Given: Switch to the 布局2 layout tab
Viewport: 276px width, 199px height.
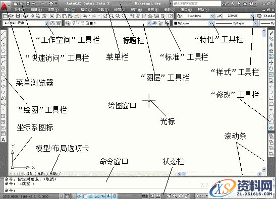Looking at the screenshot, I should [53, 174].
